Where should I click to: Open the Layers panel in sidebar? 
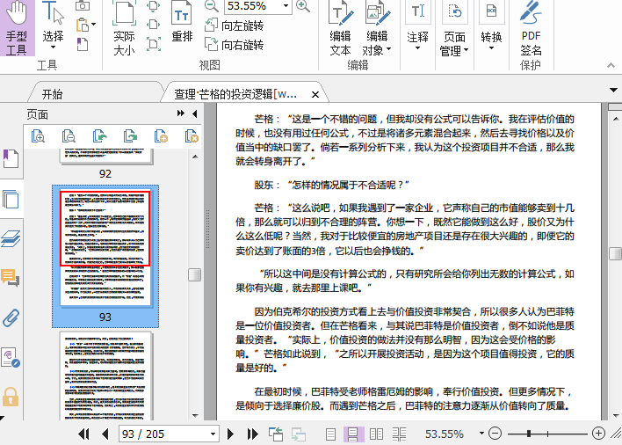tap(11, 238)
